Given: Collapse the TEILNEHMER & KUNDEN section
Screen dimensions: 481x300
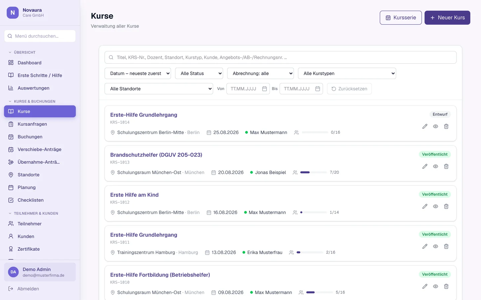Looking at the screenshot, I should click(x=33, y=213).
